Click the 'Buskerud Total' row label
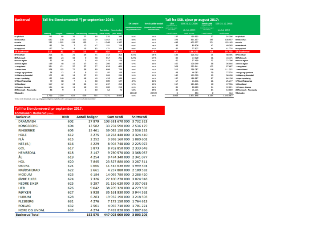The image size is (332, 234). click(28, 215)
